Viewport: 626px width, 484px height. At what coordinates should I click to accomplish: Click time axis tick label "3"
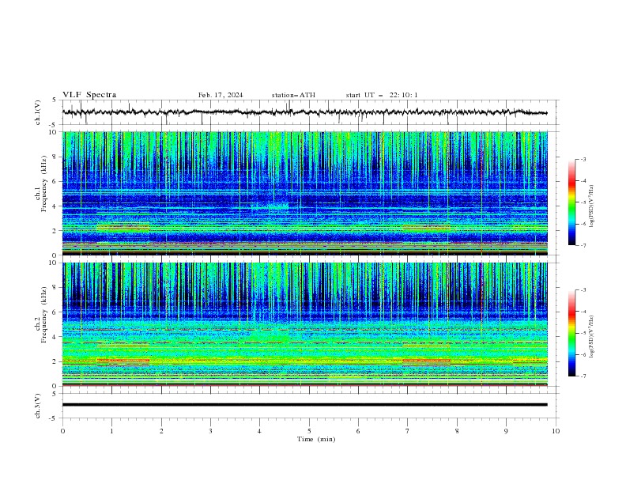pyautogui.click(x=210, y=431)
